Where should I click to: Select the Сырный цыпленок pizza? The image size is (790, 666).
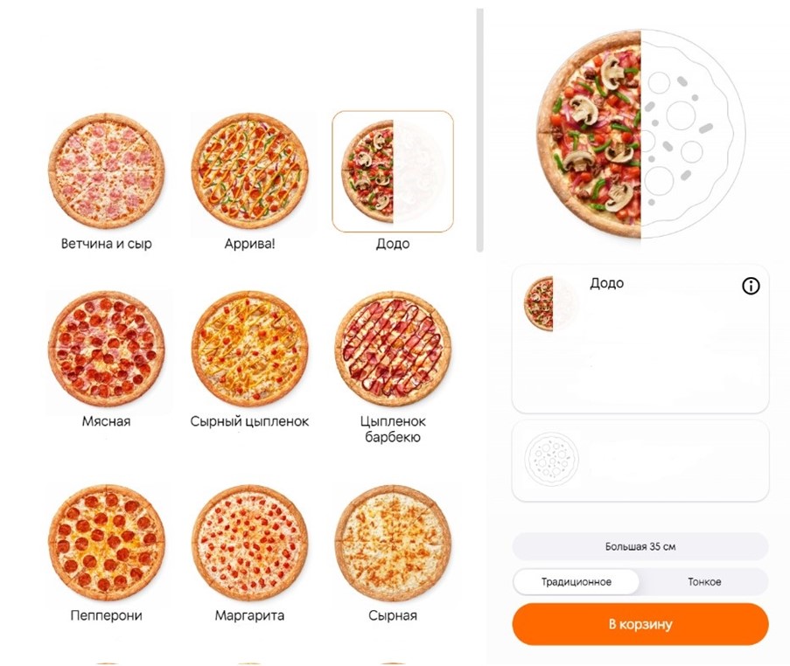(249, 350)
